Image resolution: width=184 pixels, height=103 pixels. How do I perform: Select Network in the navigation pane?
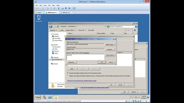point(54,64)
